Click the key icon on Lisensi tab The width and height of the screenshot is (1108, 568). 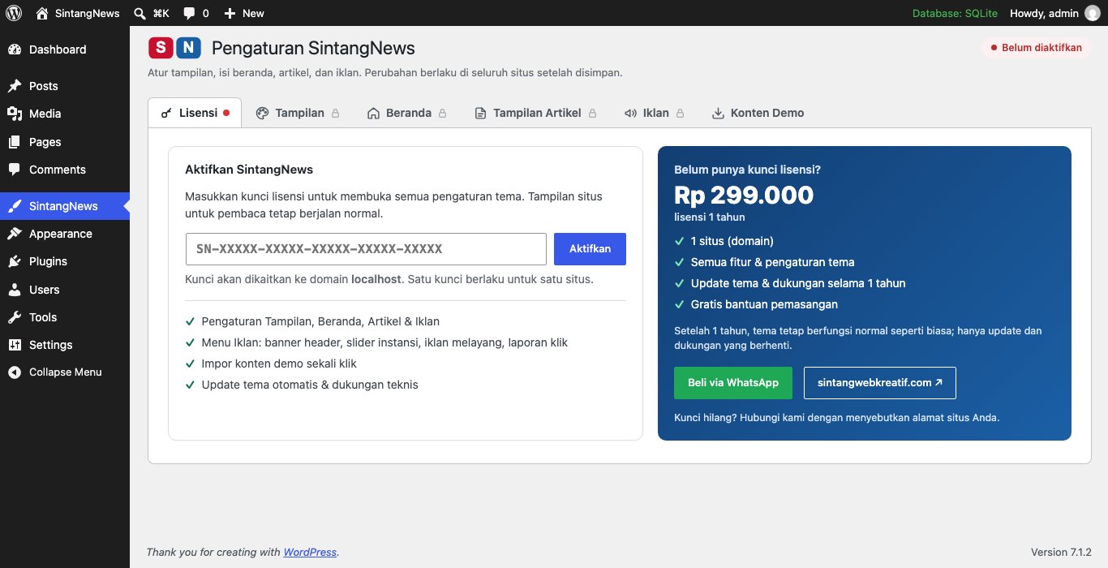166,114
